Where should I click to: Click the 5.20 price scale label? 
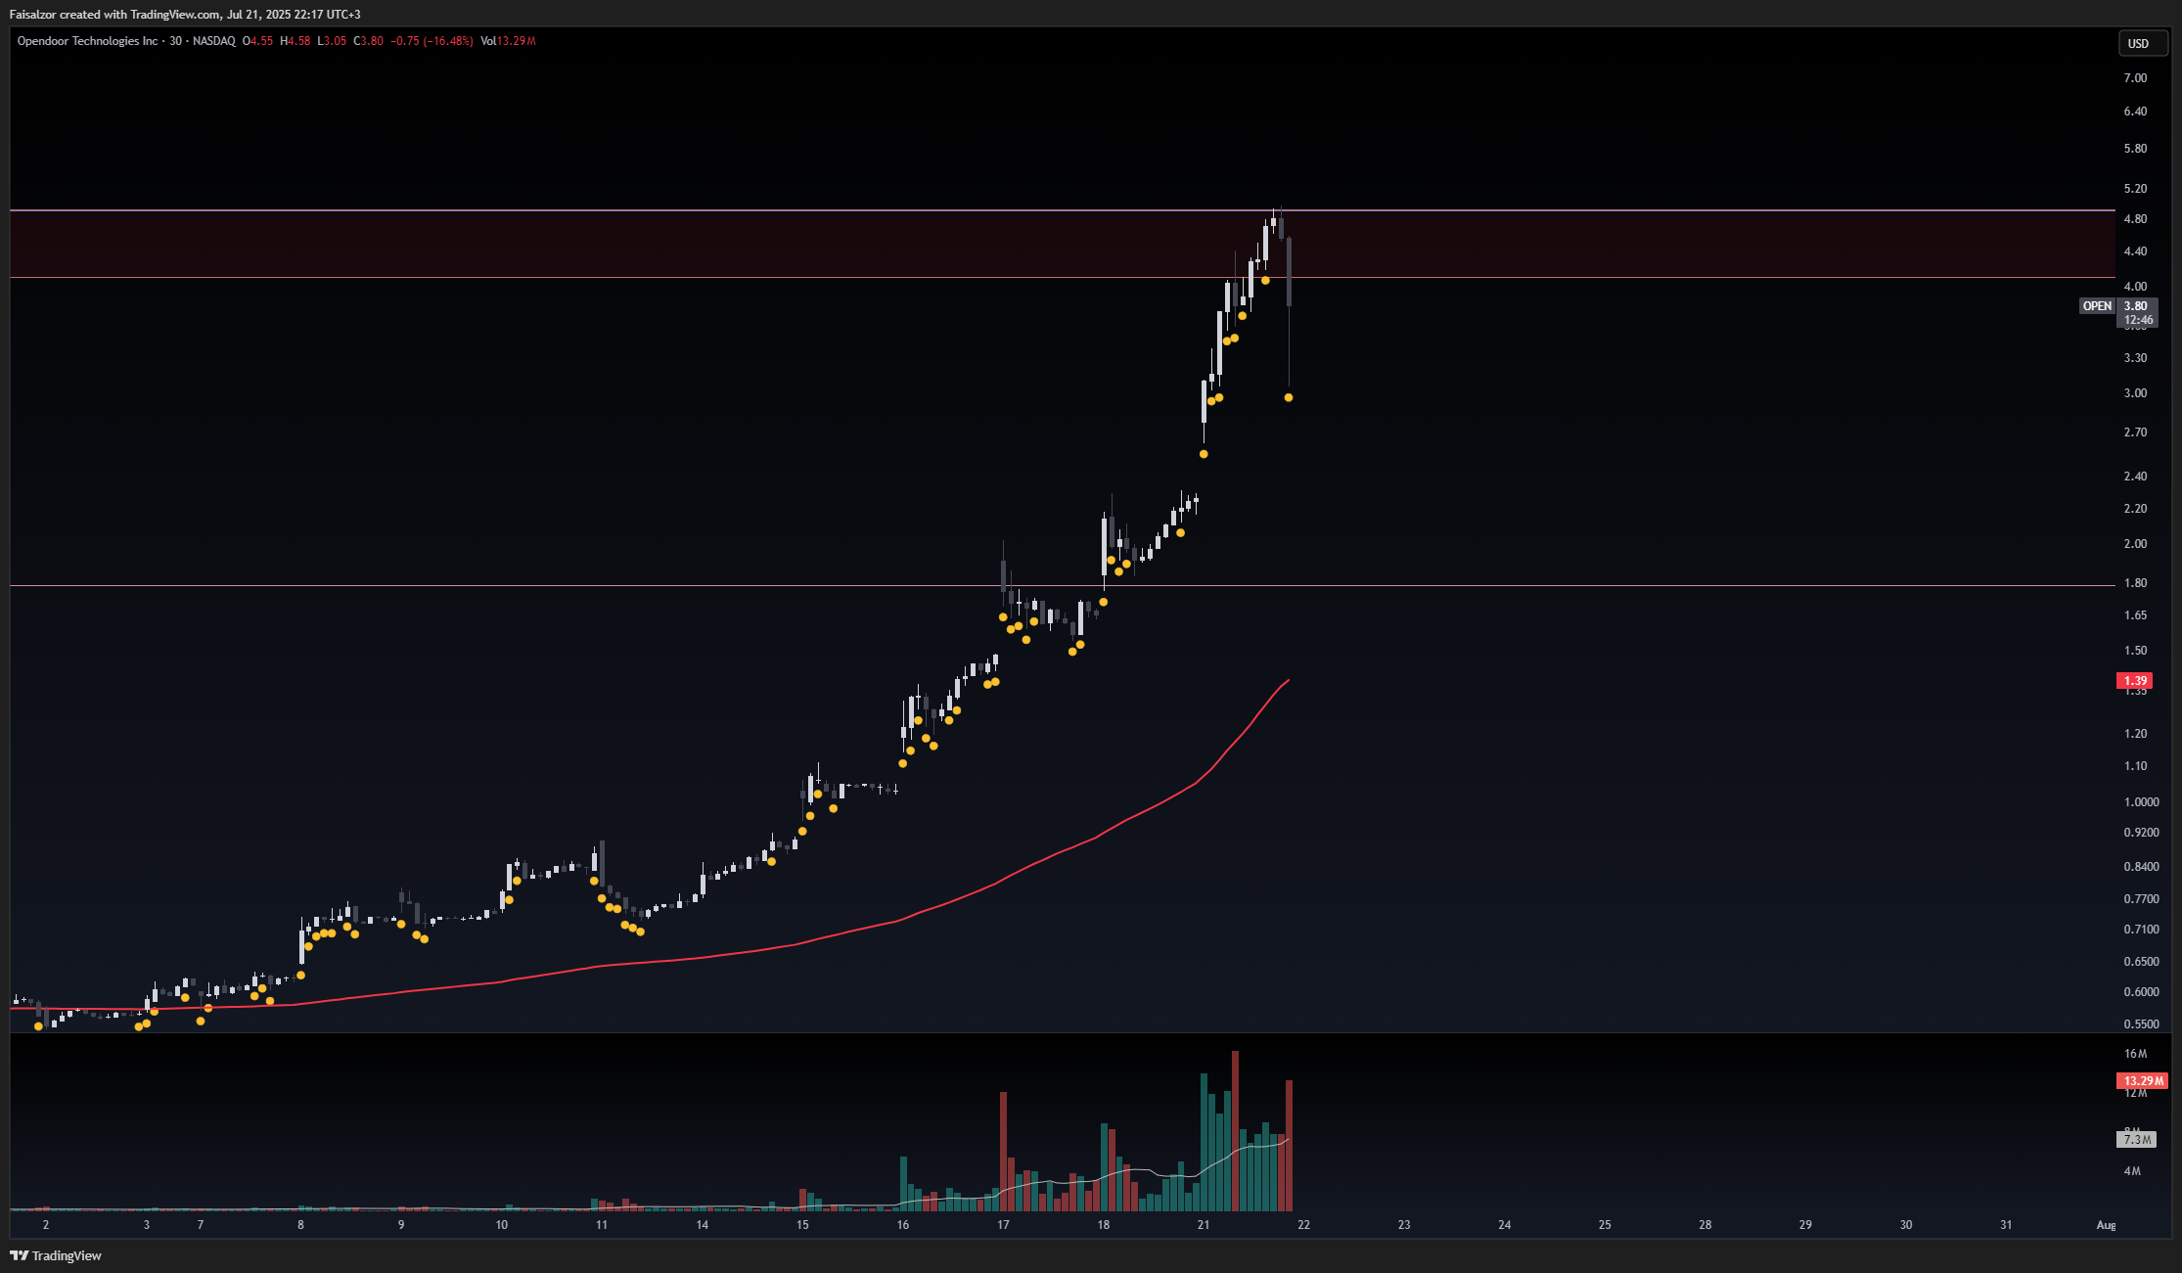2135,189
